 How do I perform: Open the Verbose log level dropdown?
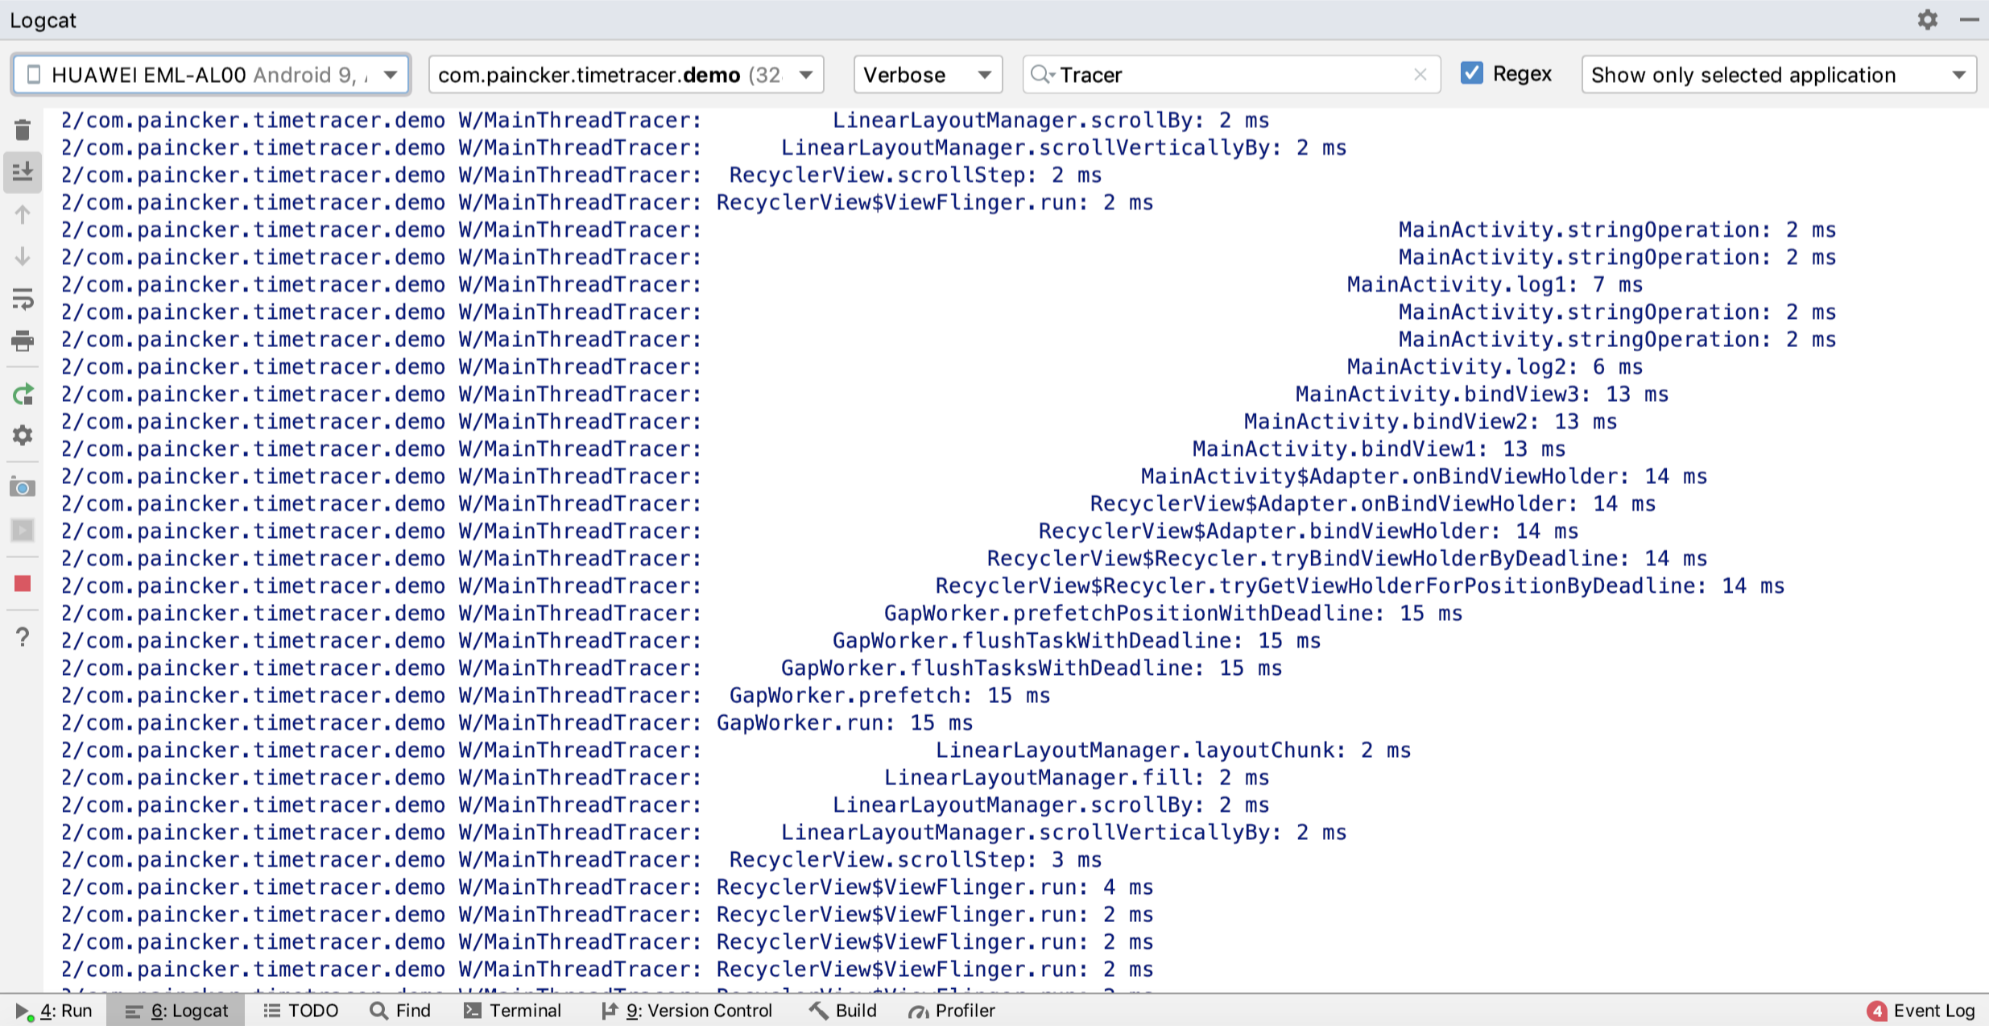pyautogui.click(x=927, y=75)
